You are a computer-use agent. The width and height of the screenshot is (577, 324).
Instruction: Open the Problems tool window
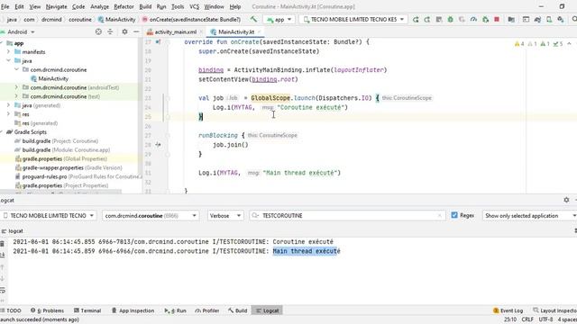(47, 310)
